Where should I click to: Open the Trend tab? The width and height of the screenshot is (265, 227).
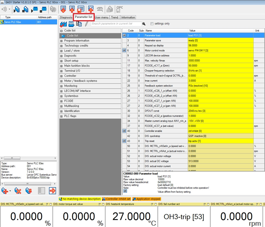click(x=114, y=17)
